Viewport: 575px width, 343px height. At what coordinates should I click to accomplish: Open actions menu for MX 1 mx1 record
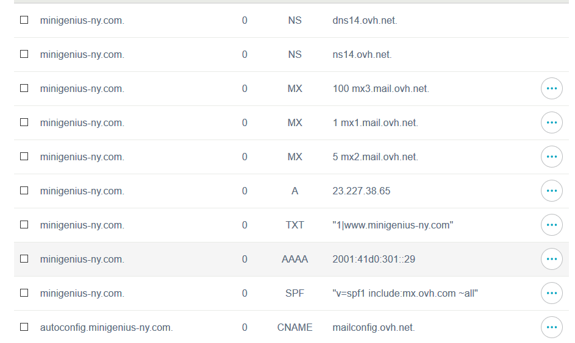(551, 122)
